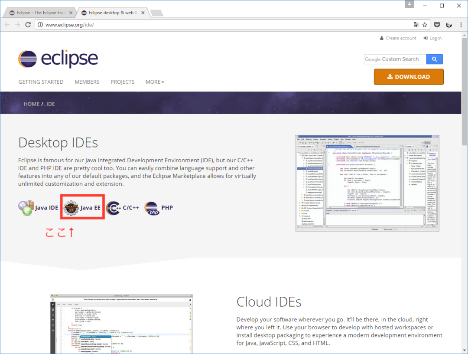Image resolution: width=468 pixels, height=354 pixels.
Task: Open the MEMBERS navigation item
Action: (87, 82)
